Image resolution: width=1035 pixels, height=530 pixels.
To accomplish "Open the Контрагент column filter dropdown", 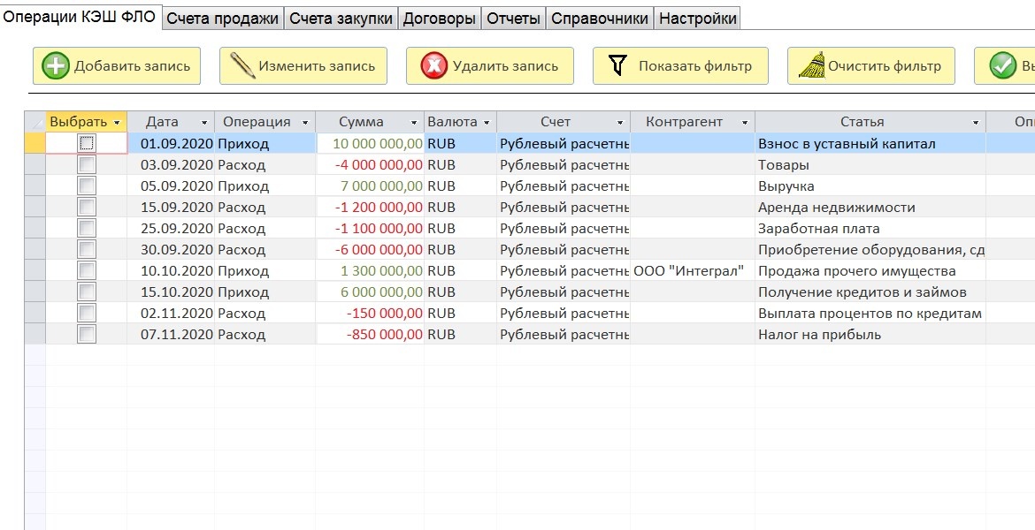I will (x=745, y=123).
